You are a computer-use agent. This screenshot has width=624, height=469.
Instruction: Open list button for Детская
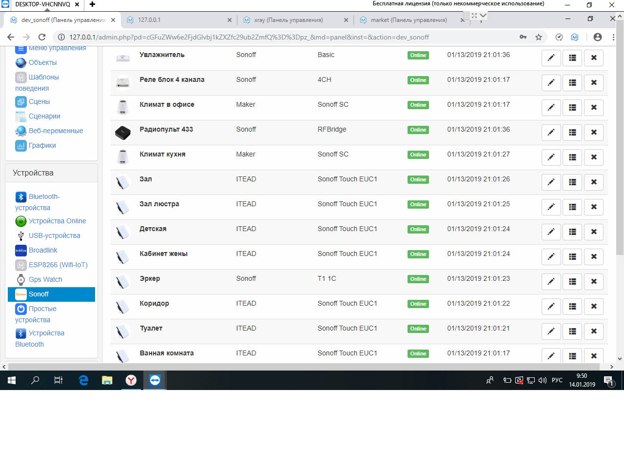pyautogui.click(x=572, y=232)
